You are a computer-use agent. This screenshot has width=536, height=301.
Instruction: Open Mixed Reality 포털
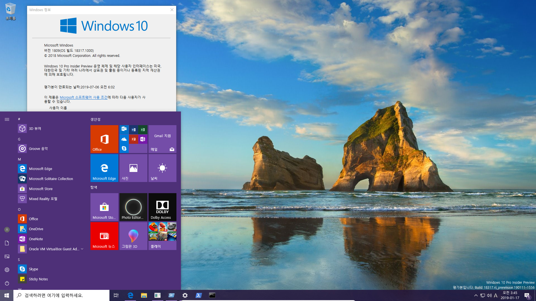[51, 199]
